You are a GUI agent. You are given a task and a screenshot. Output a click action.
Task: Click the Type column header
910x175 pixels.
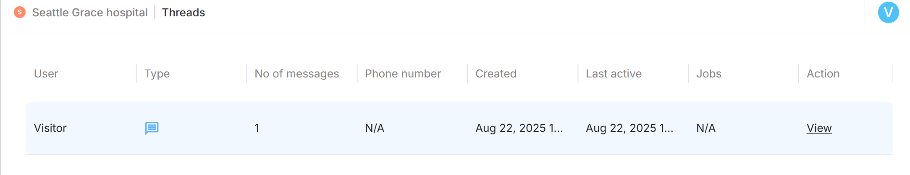coord(157,74)
